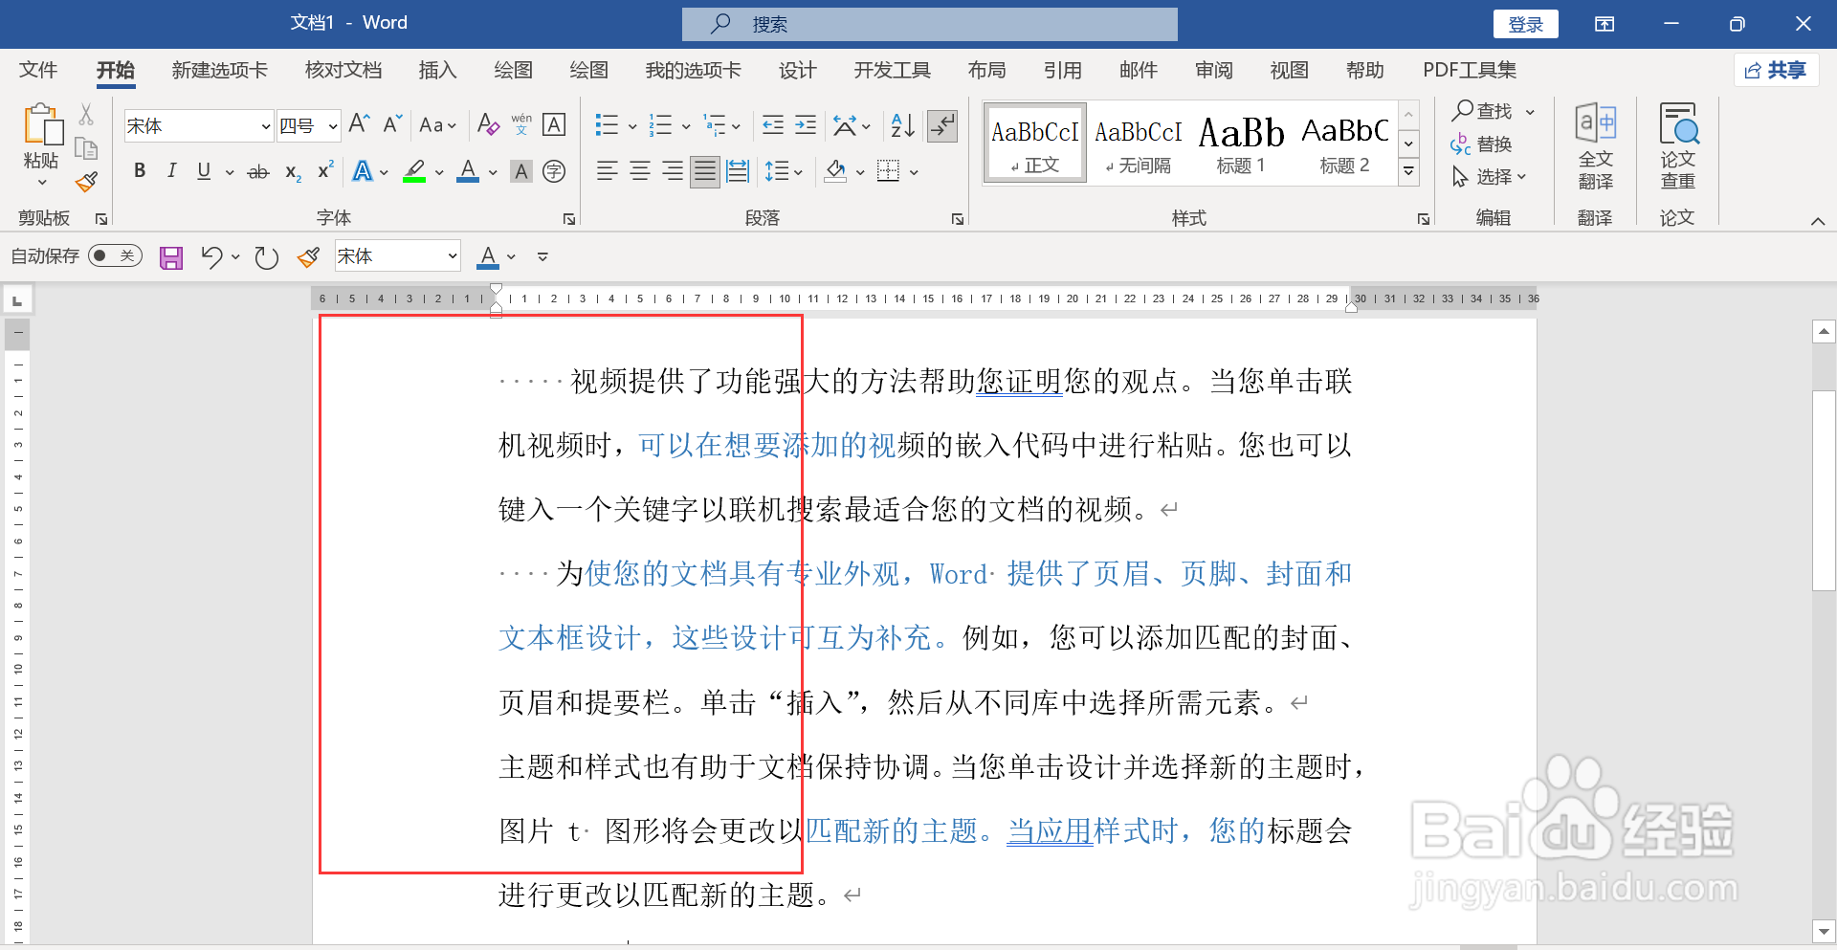Image resolution: width=1837 pixels, height=950 pixels.
Task: Click the Cut scissors icon
Action: point(86,115)
